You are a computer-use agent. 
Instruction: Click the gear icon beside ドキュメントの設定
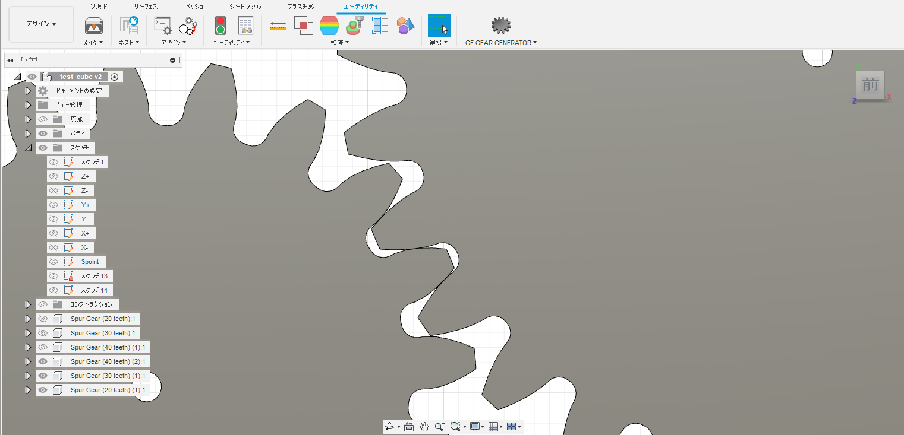tap(43, 91)
